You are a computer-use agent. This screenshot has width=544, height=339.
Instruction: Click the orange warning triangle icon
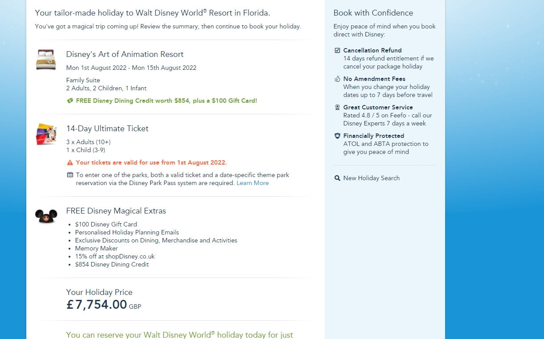point(70,162)
